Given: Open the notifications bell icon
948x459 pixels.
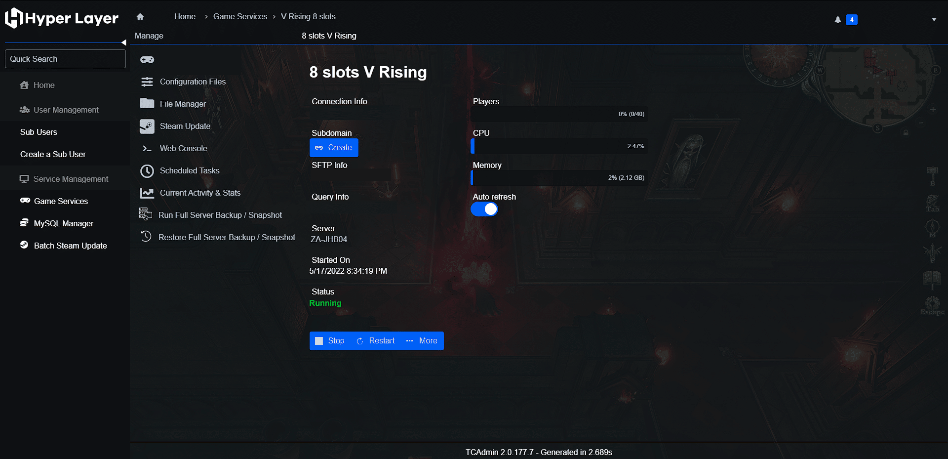Looking at the screenshot, I should (x=838, y=20).
